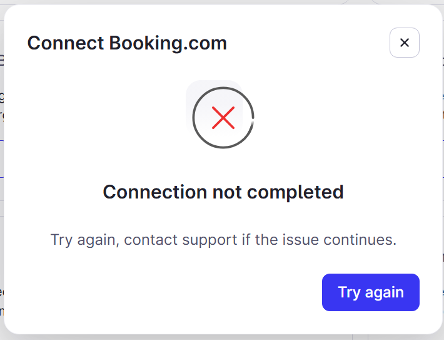The image size is (444, 340).
Task: Click contact support in the message text
Action: 181,240
